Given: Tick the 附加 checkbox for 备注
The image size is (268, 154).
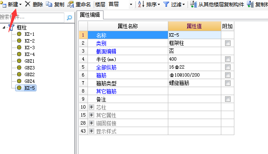Looking at the screenshot, I should [228, 99].
